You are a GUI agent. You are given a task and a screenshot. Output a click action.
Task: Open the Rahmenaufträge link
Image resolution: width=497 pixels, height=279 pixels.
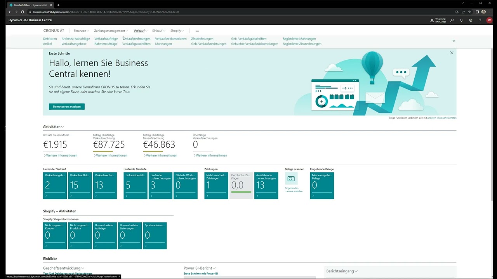coord(106,44)
